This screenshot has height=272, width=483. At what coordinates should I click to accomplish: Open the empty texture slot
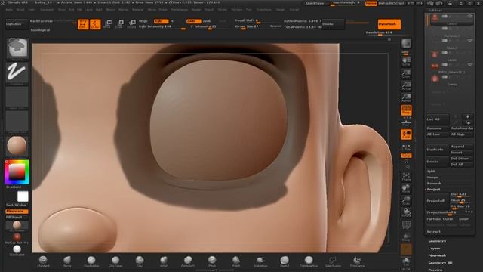[x=17, y=122]
